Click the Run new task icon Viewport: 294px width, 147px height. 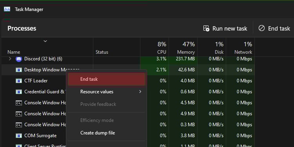pos(206,29)
